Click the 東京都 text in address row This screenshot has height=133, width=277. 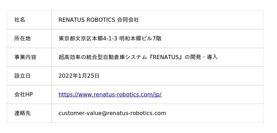click(67, 38)
